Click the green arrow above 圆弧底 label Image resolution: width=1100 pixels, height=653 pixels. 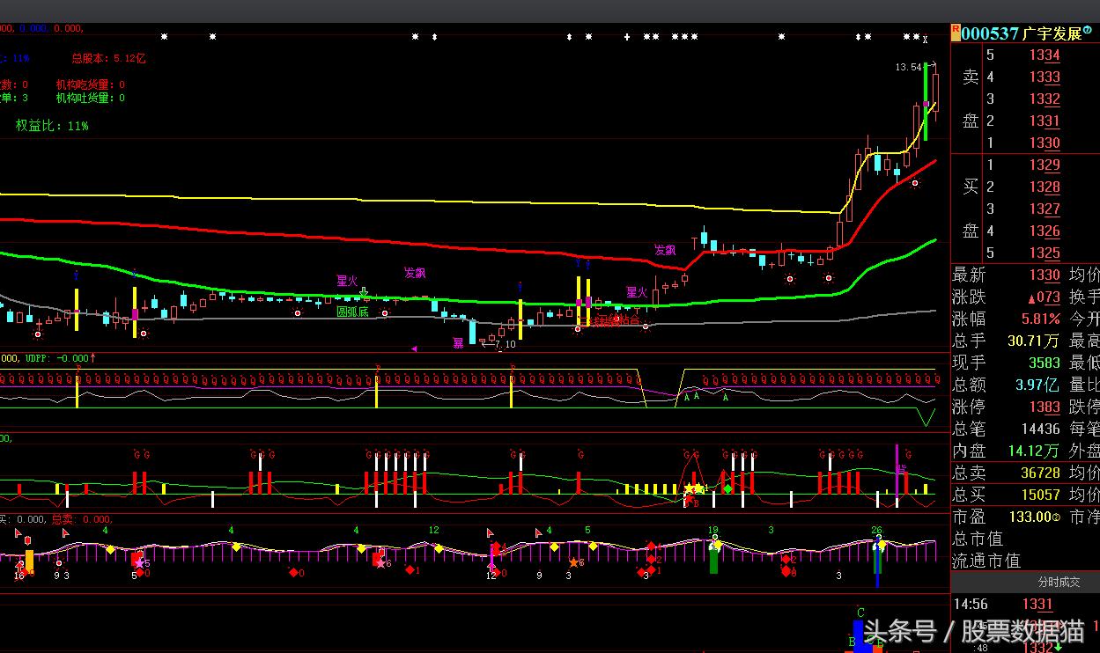click(x=364, y=293)
